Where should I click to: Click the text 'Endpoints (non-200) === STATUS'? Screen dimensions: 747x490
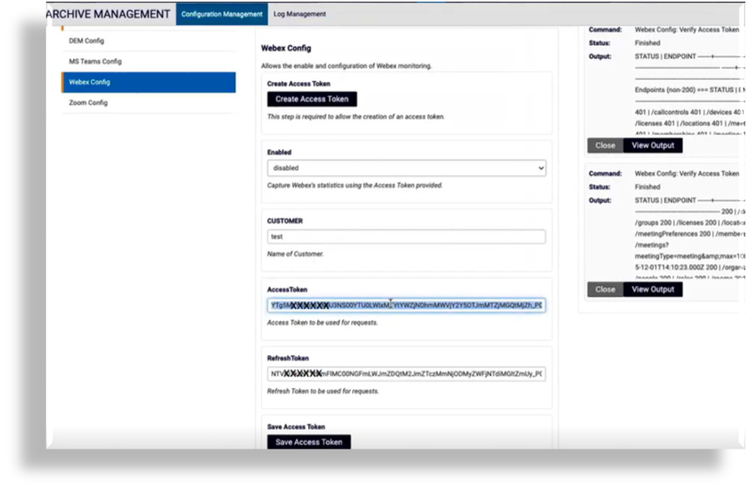pos(684,89)
